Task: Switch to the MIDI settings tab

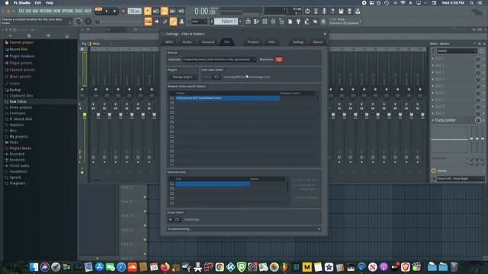Action: tap(169, 42)
